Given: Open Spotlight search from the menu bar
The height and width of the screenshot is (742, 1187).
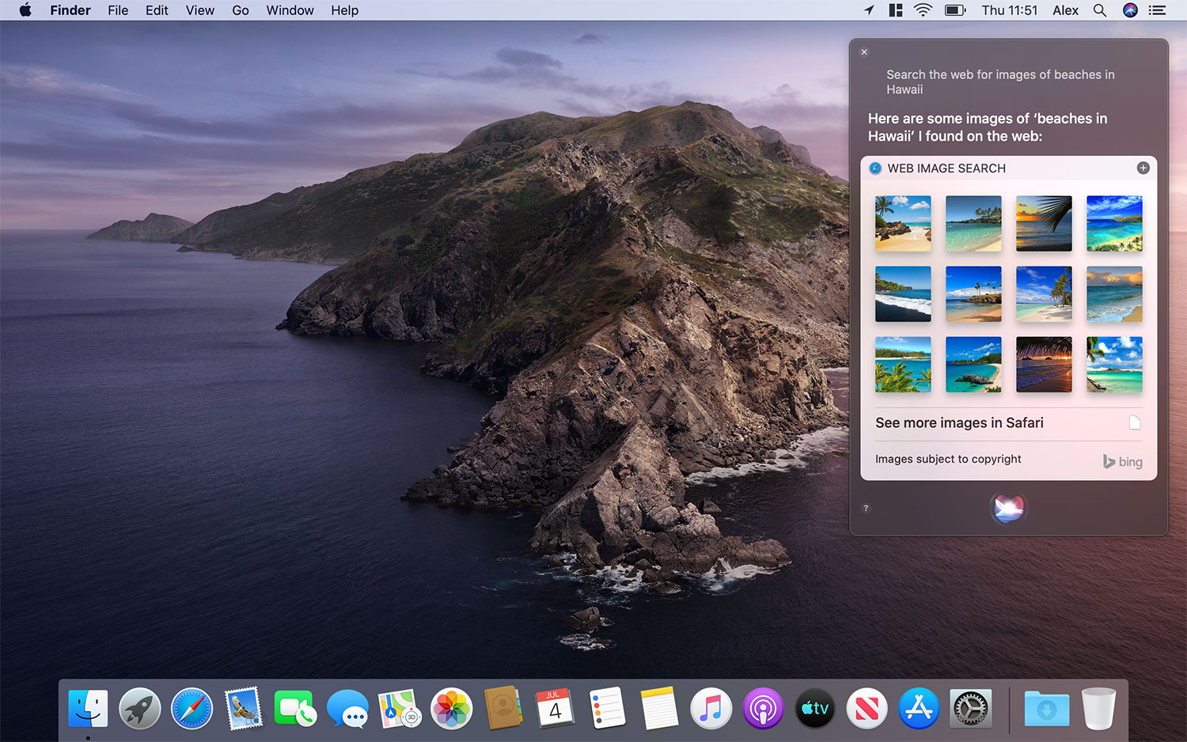Looking at the screenshot, I should [x=1100, y=10].
